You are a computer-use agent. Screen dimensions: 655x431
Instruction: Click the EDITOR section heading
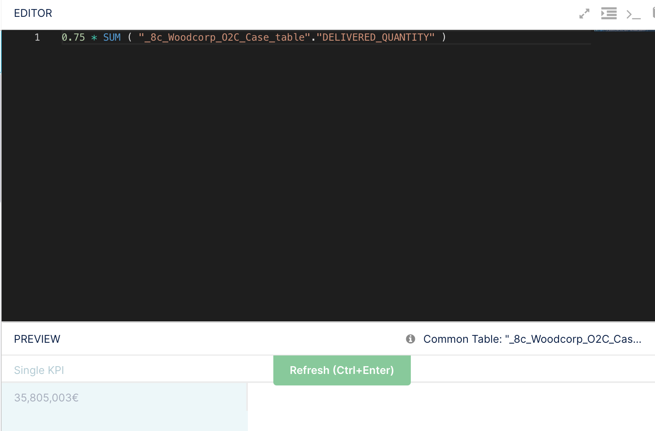pyautogui.click(x=33, y=13)
